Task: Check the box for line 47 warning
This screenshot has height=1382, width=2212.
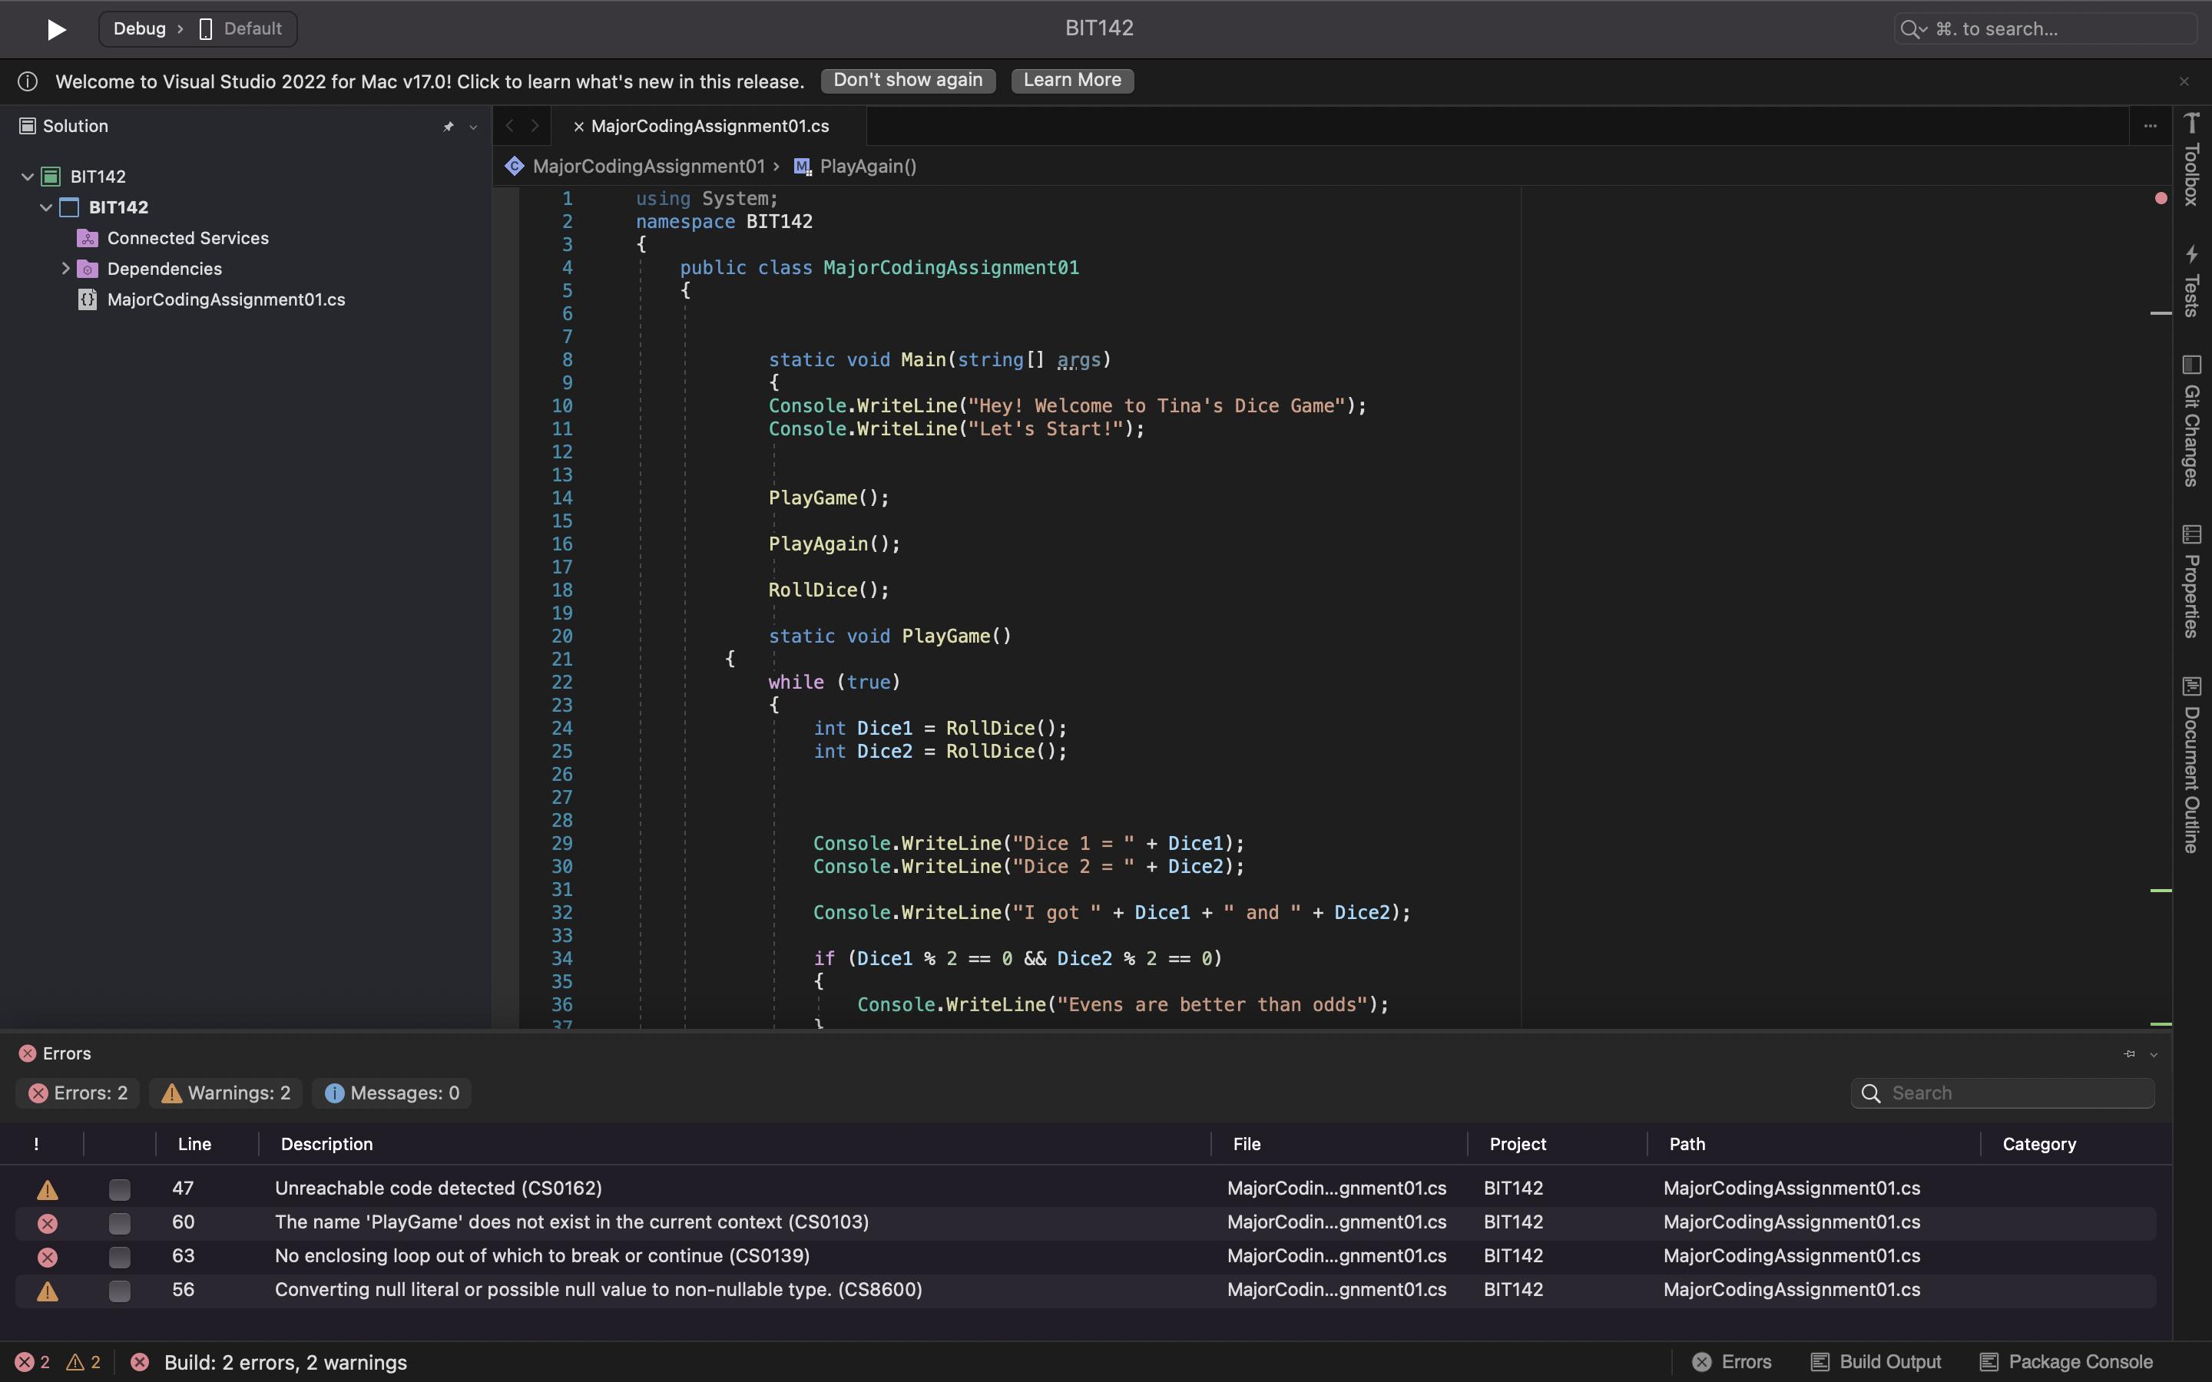Action: click(119, 1189)
